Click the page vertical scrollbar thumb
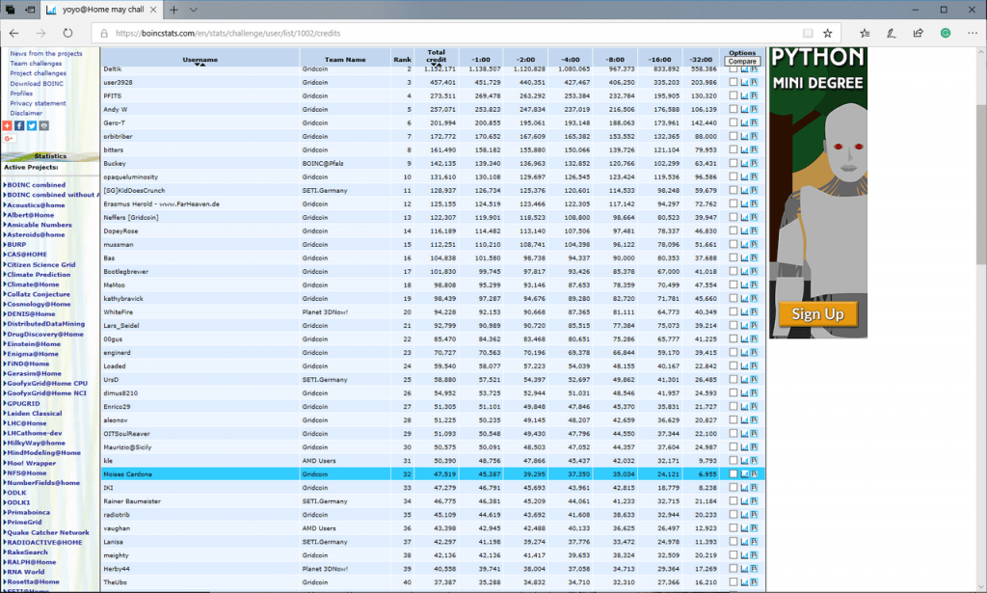 coord(981,184)
